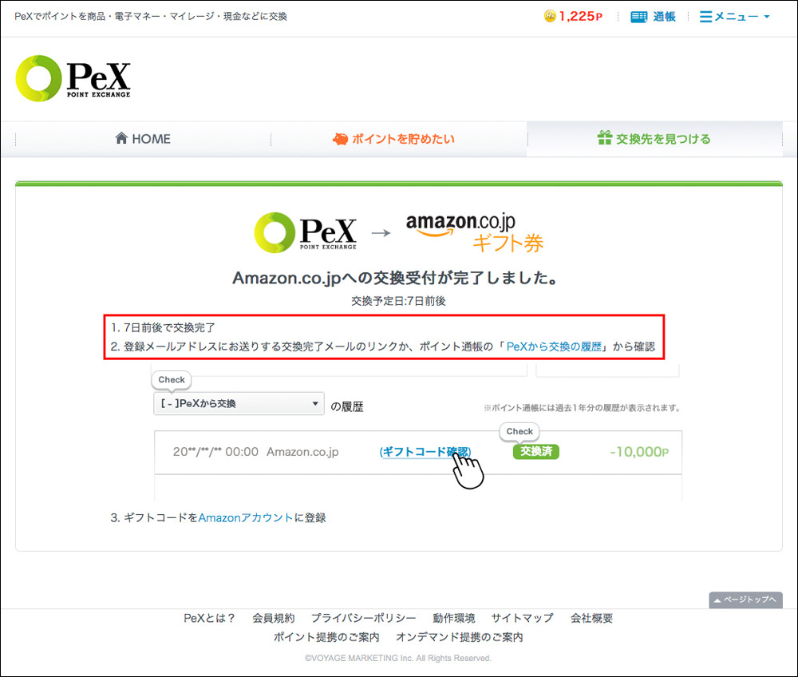Click the 交換予定日:7日前後 text
Viewport: 798px width, 677px height.
[398, 301]
